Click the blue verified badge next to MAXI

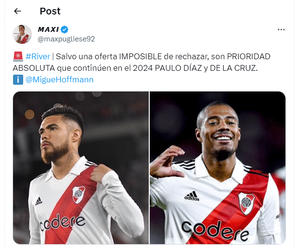[x=64, y=29]
